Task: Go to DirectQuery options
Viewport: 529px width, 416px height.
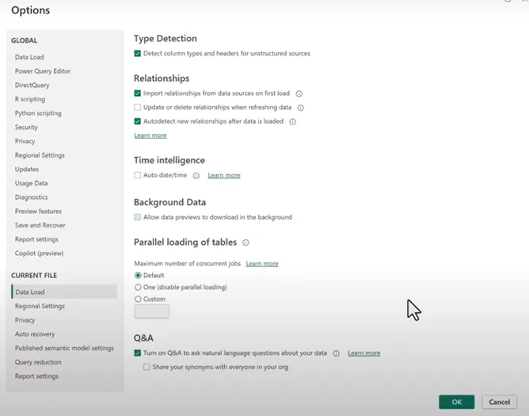Action: click(x=32, y=85)
